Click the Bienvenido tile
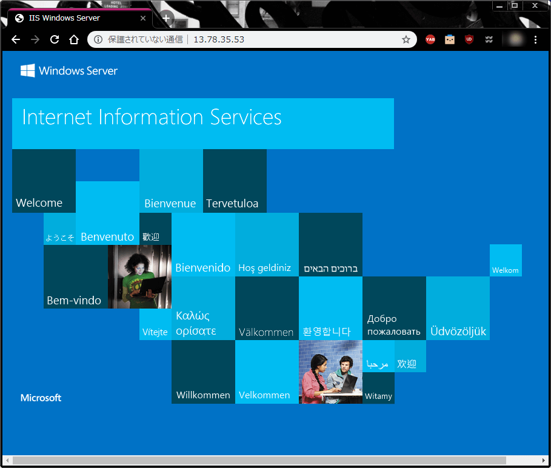The image size is (551, 468). (x=203, y=244)
